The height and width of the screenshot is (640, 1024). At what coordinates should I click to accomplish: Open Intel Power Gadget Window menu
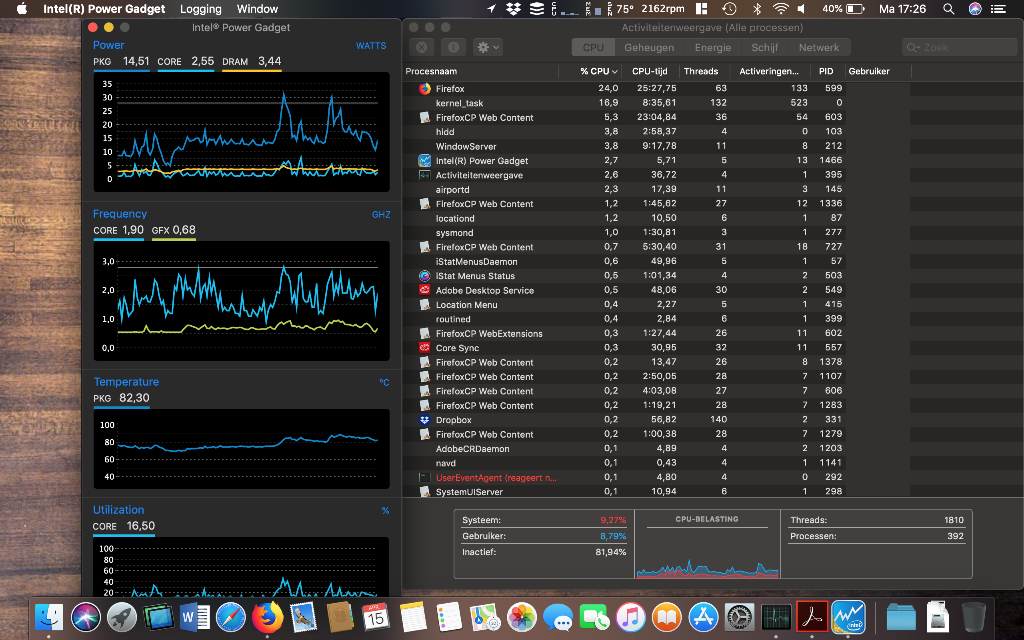click(x=258, y=8)
